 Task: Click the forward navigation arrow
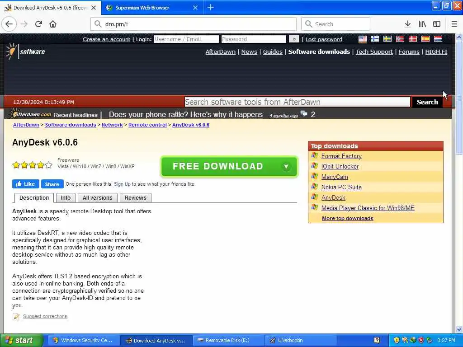(24, 24)
